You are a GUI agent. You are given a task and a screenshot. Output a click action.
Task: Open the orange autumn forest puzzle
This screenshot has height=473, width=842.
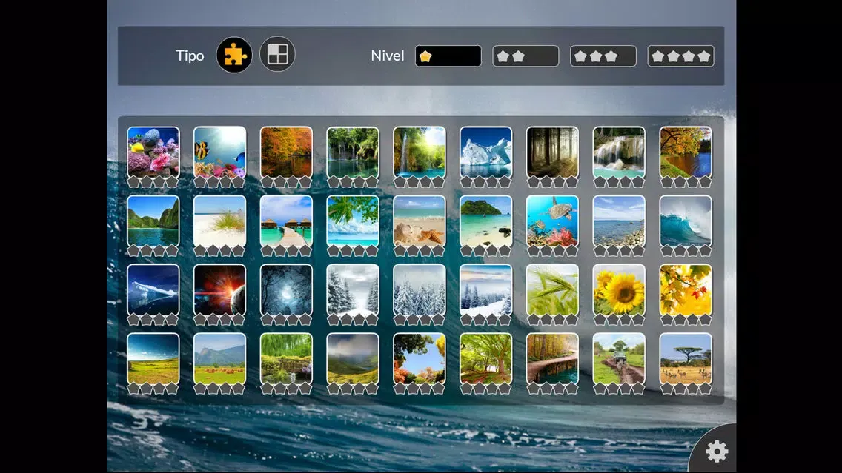point(286,152)
